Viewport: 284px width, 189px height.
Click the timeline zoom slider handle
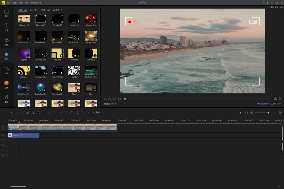(x=268, y=113)
